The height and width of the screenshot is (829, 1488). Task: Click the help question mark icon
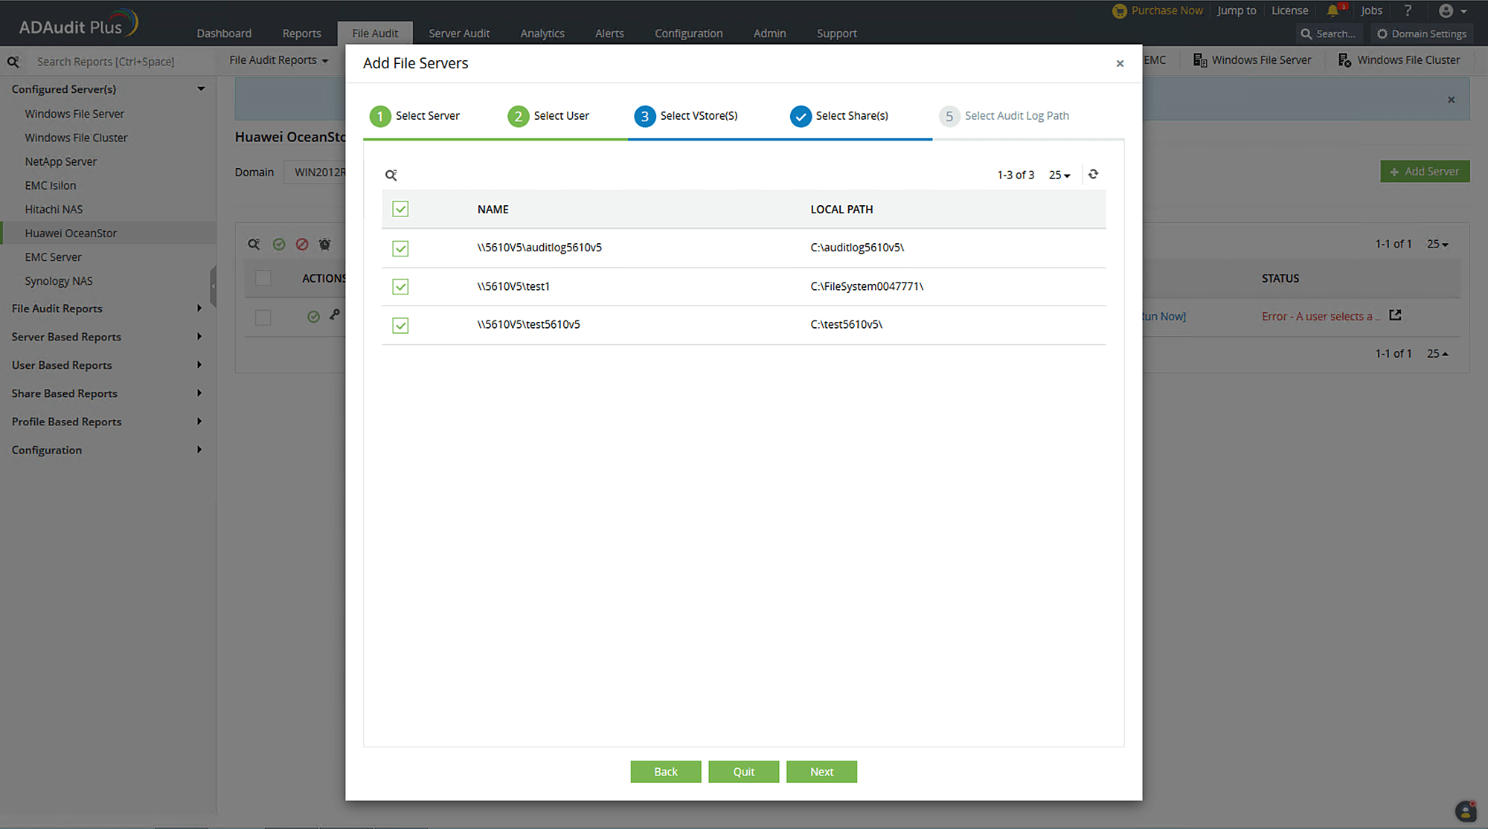pyautogui.click(x=1407, y=10)
